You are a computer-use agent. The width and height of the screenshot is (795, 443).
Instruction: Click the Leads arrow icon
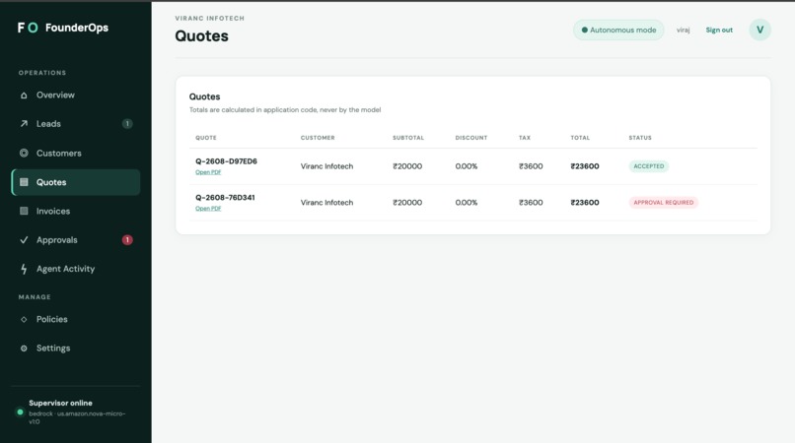coord(24,123)
